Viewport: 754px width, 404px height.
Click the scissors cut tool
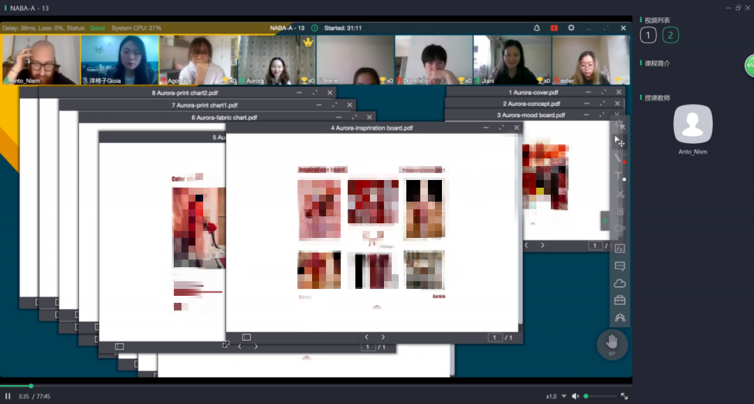pyautogui.click(x=620, y=194)
